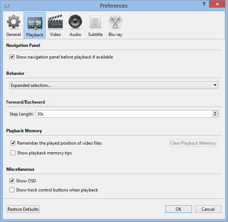Click the Miscellaneous section heading

20,169
